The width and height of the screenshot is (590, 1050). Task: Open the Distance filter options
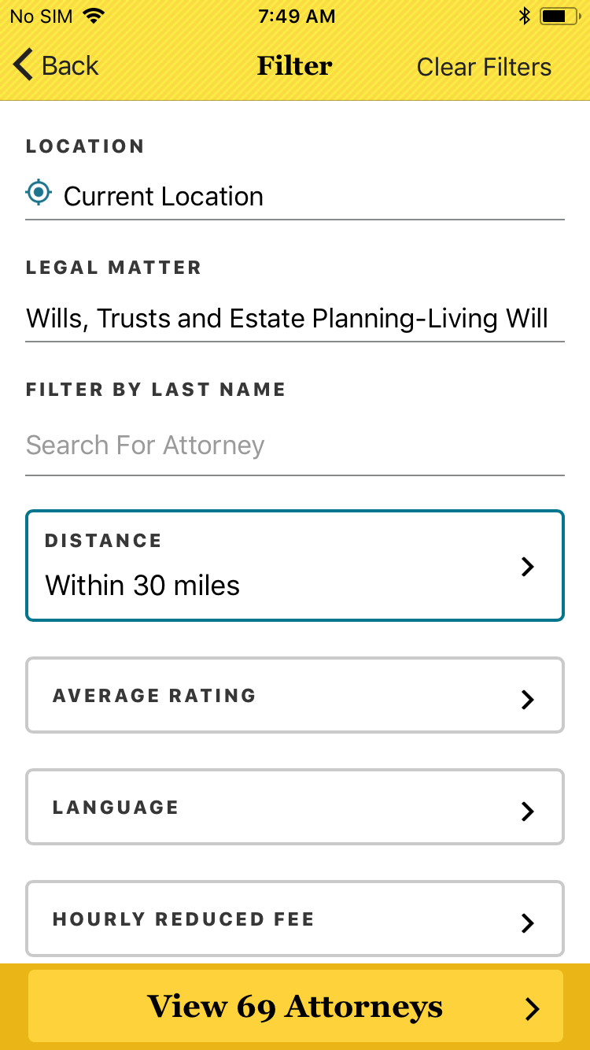[295, 566]
